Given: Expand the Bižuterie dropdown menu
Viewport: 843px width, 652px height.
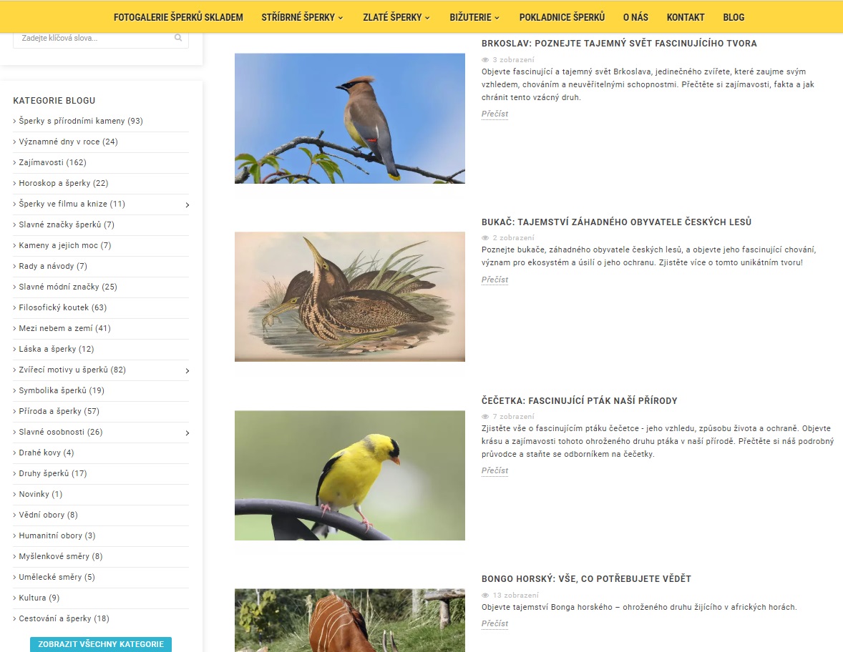Looking at the screenshot, I should pos(474,17).
